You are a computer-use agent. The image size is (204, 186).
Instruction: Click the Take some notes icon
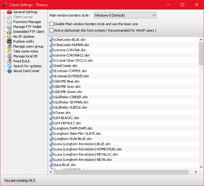10,51
